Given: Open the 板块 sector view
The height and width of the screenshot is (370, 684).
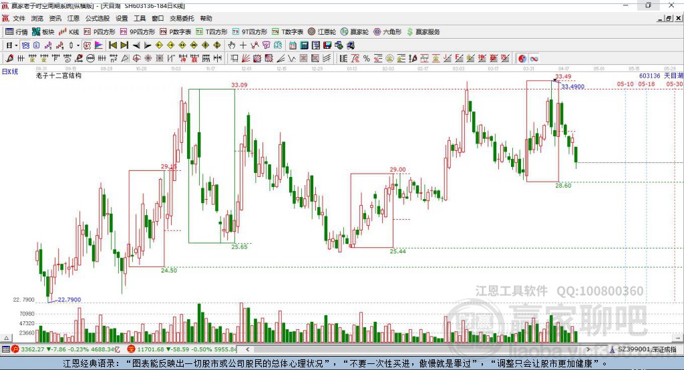Looking at the screenshot, I should tap(43, 32).
